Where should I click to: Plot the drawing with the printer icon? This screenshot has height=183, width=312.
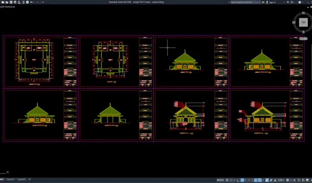point(27,2)
